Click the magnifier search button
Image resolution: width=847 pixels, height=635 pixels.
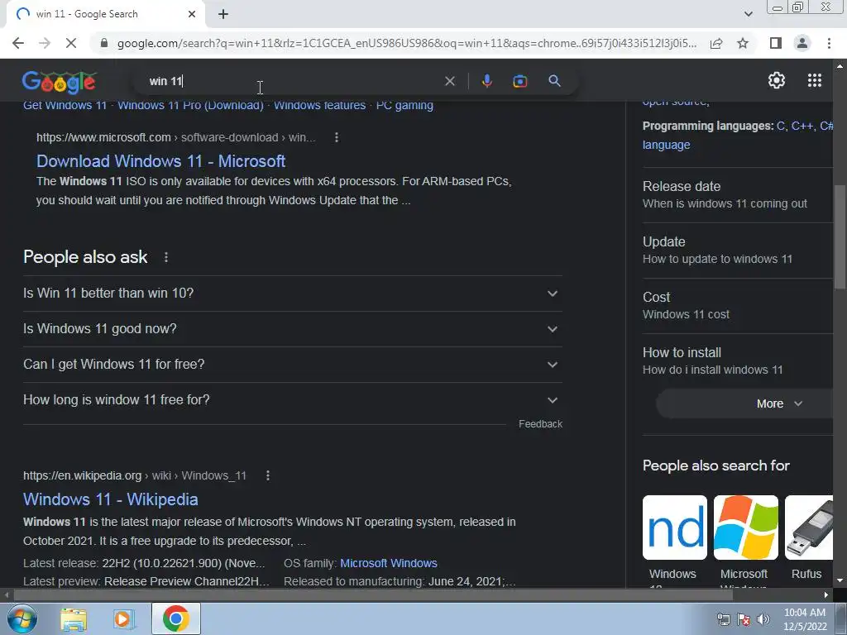pos(554,81)
